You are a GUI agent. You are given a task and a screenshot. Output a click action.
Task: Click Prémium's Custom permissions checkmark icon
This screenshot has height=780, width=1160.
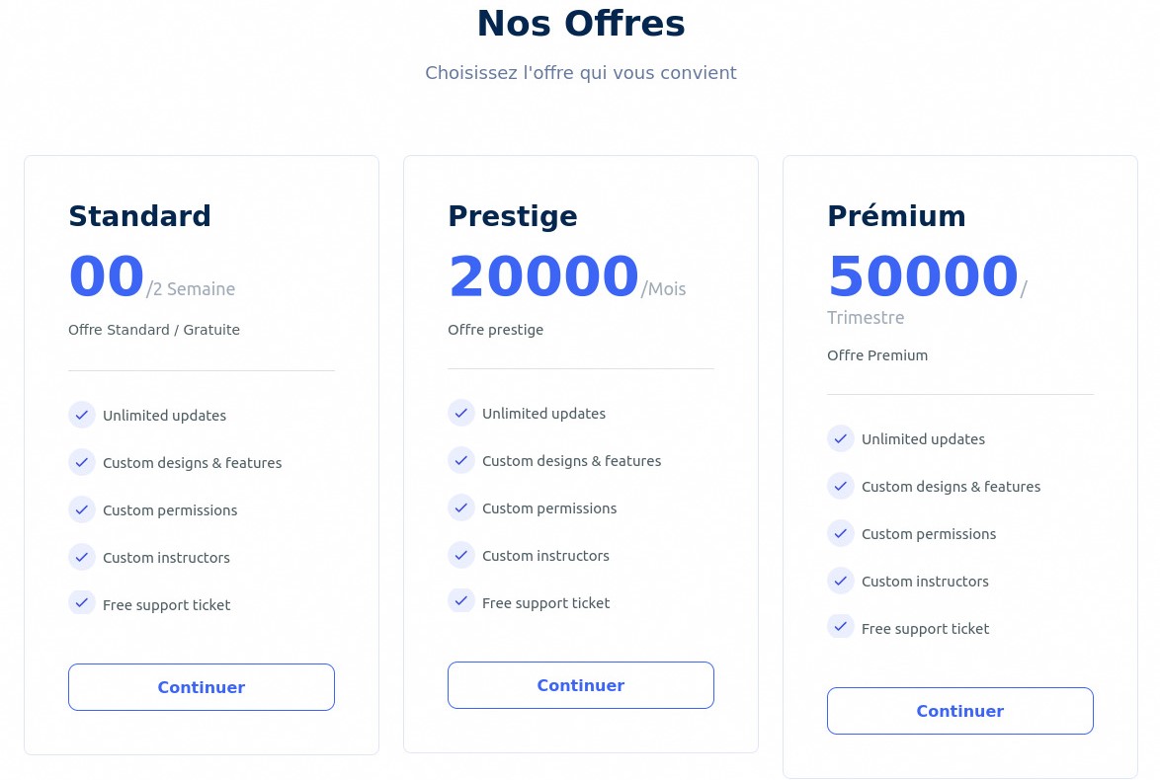coord(840,533)
